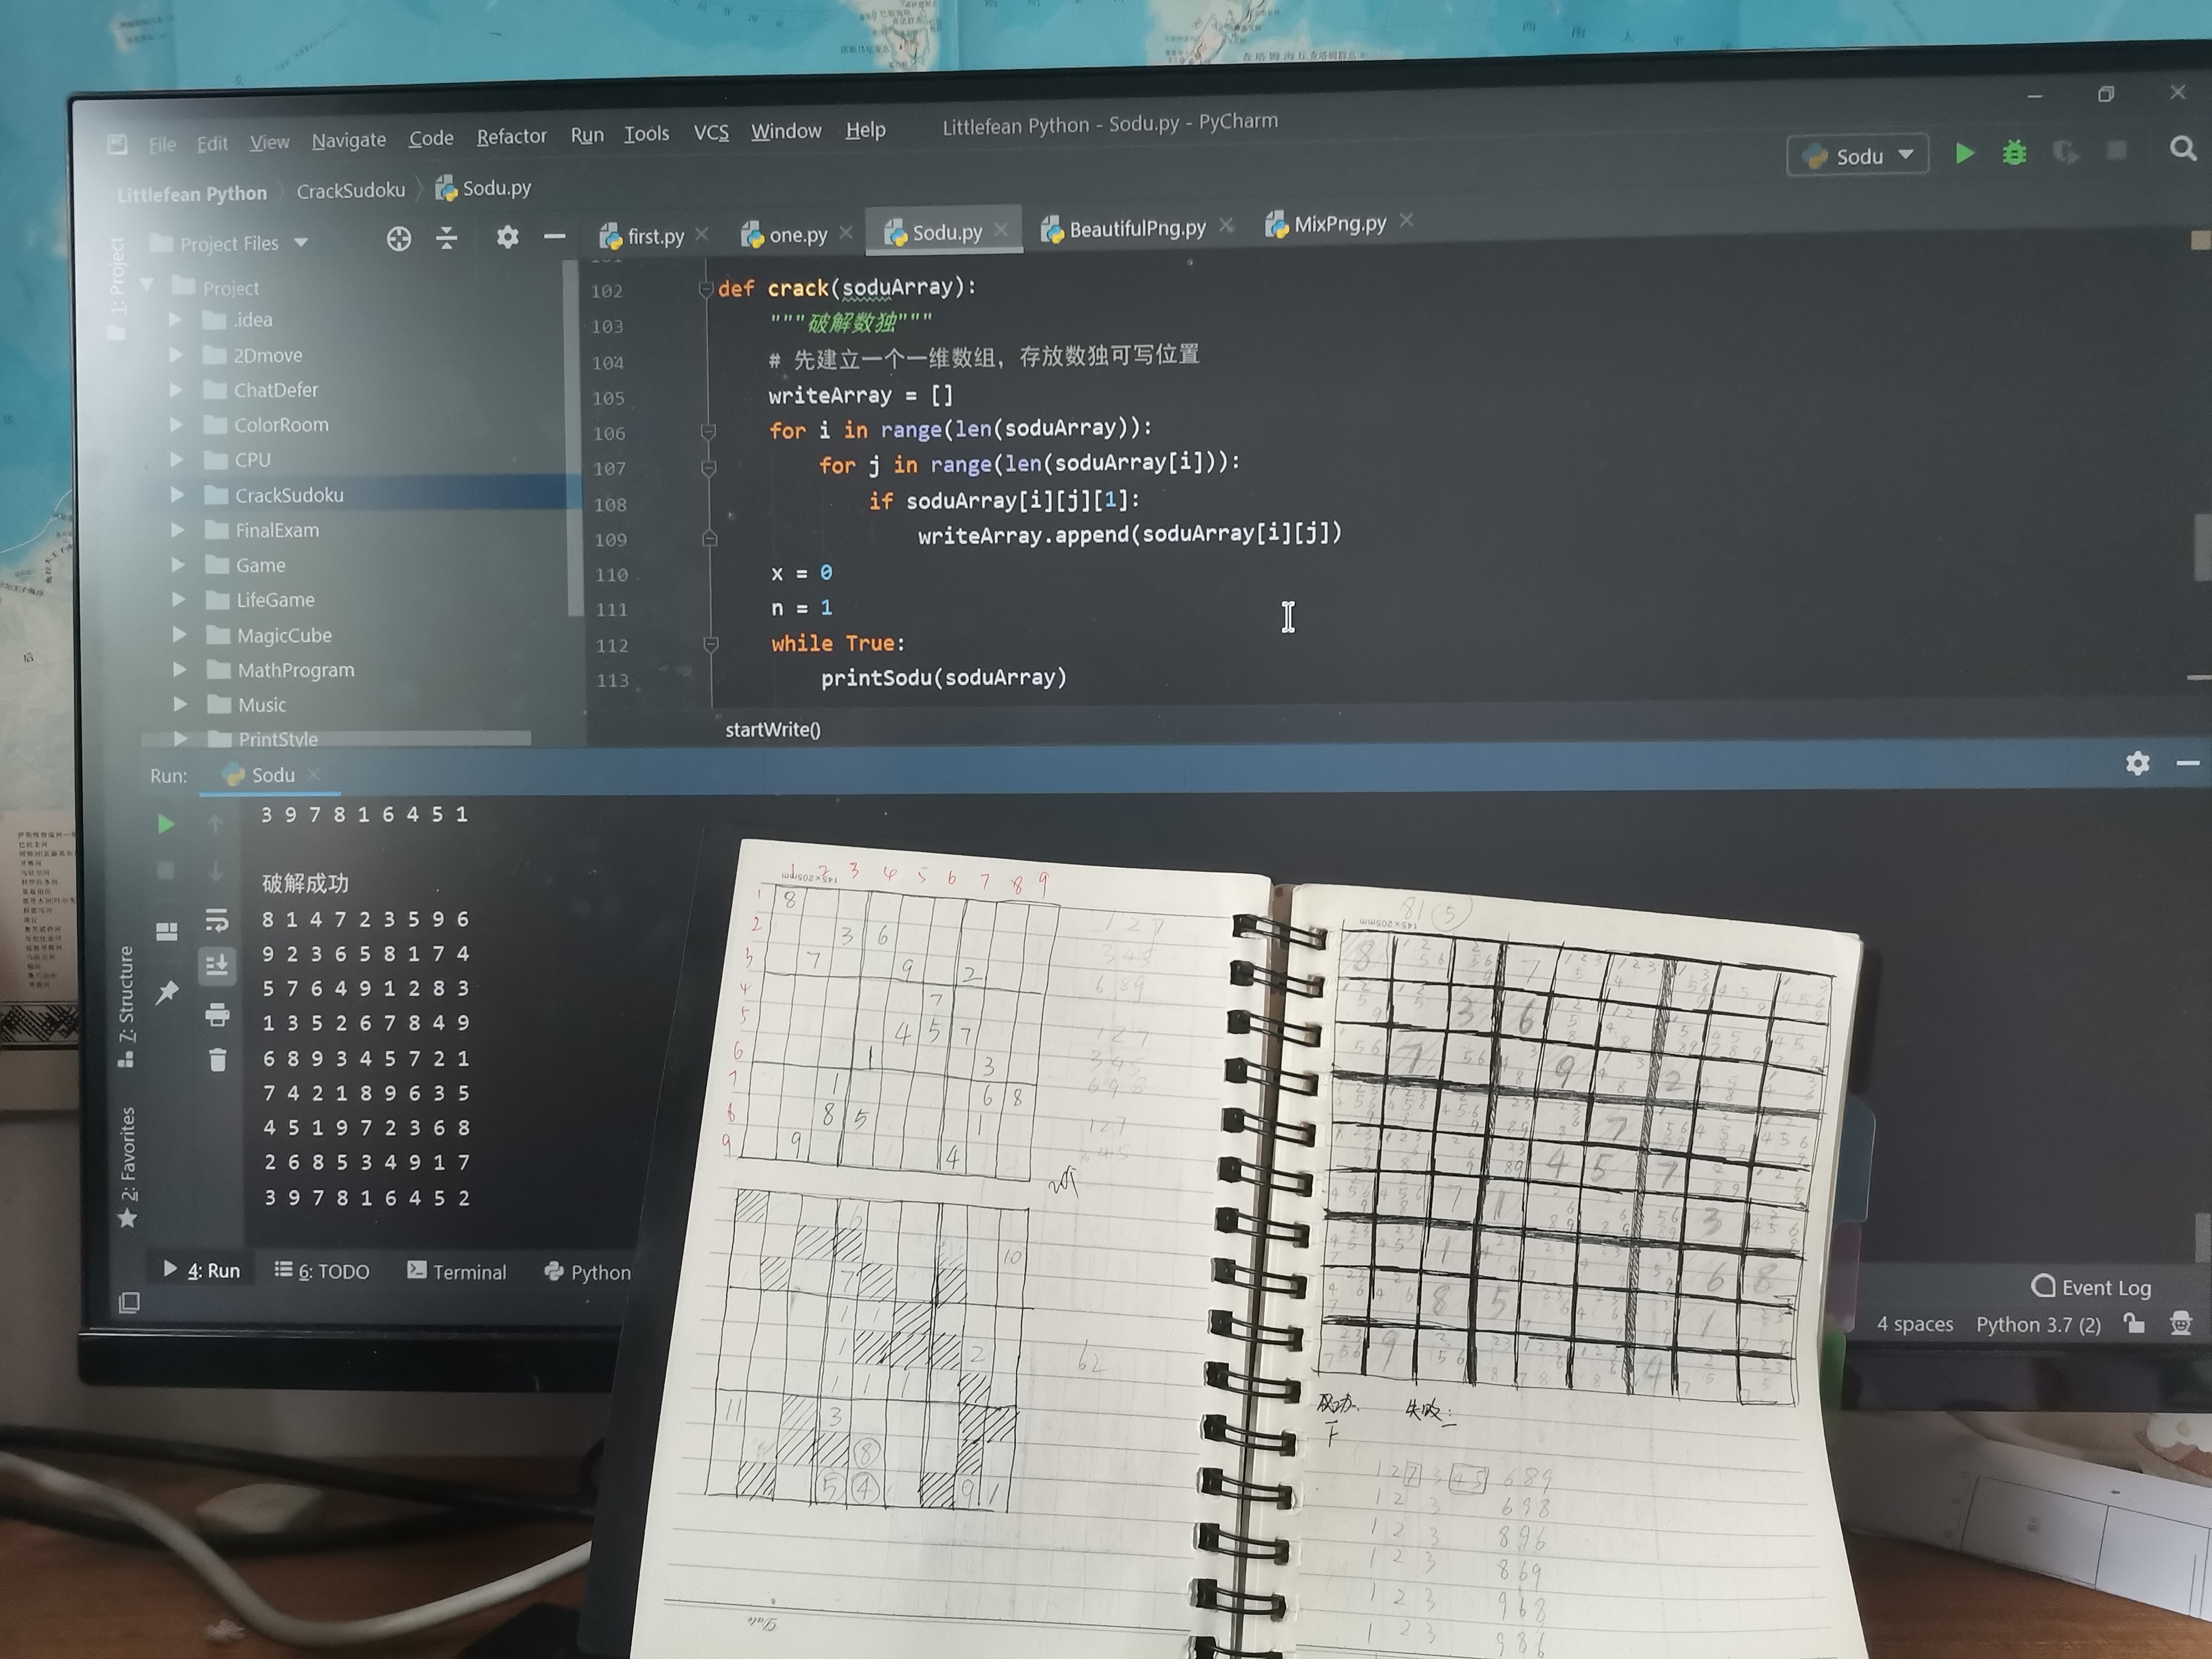Click the inspector hat icon in status bar
Image resolution: width=2212 pixels, height=1659 pixels.
coord(2181,1324)
